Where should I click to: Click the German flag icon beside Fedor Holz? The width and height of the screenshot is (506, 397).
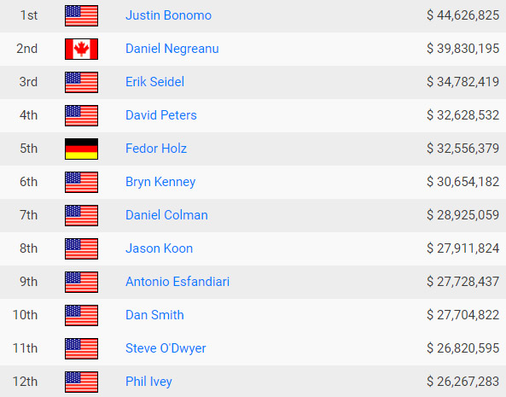click(x=81, y=149)
